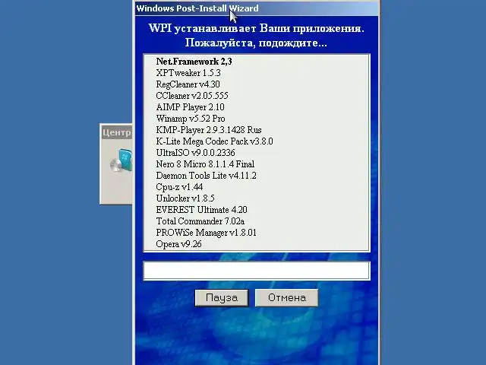This screenshot has height=365, width=486.
Task: Select RegCleaner v4.30 in the list
Action: tap(188, 84)
